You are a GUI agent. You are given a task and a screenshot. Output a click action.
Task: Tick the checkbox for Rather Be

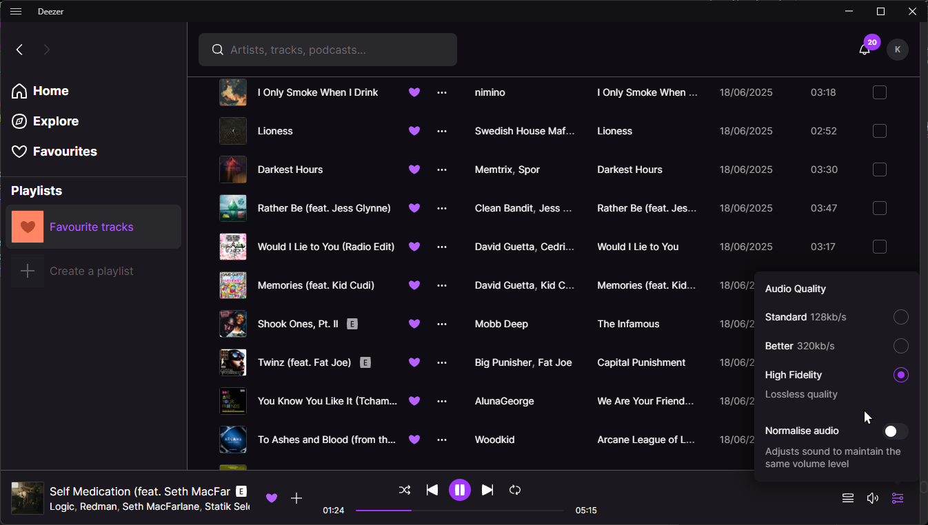880,208
